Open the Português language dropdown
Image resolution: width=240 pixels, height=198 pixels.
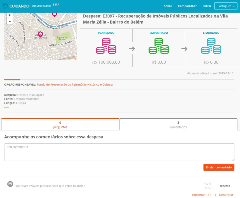(x=226, y=6)
